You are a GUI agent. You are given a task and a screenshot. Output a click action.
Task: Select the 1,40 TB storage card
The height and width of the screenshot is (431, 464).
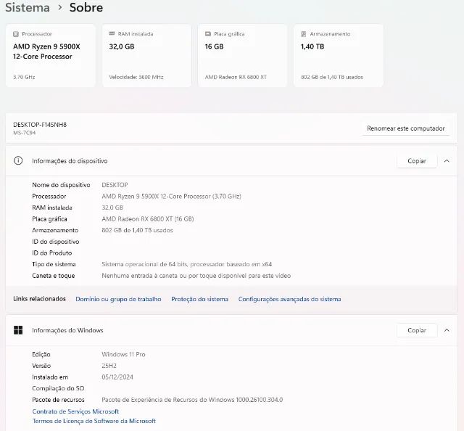[x=339, y=56]
